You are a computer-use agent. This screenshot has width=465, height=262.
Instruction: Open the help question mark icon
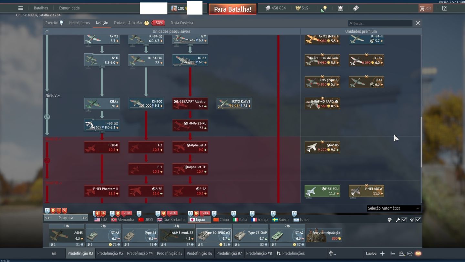[445, 8]
